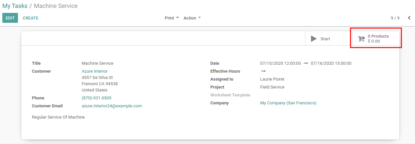
Task: Click the Company field label
Action: (x=220, y=103)
